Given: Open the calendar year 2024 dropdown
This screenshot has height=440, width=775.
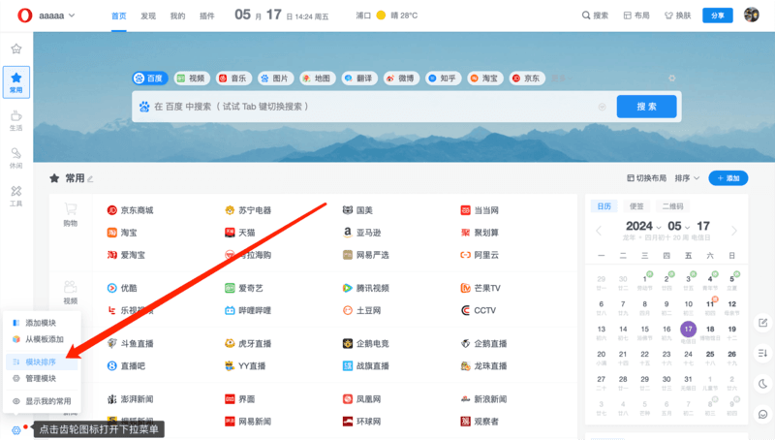Looking at the screenshot, I should click(643, 226).
